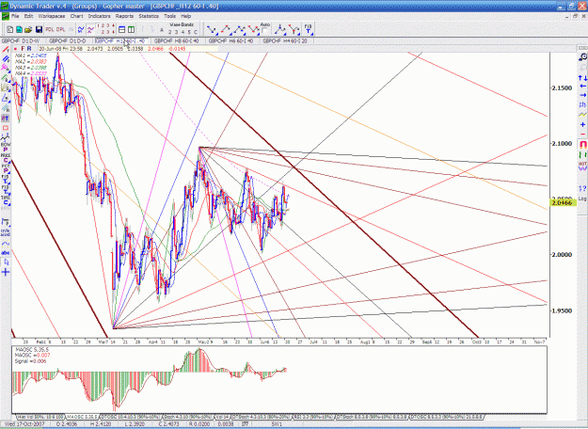
Task: Switch to the RSI indicator tab
Action: click(x=314, y=417)
